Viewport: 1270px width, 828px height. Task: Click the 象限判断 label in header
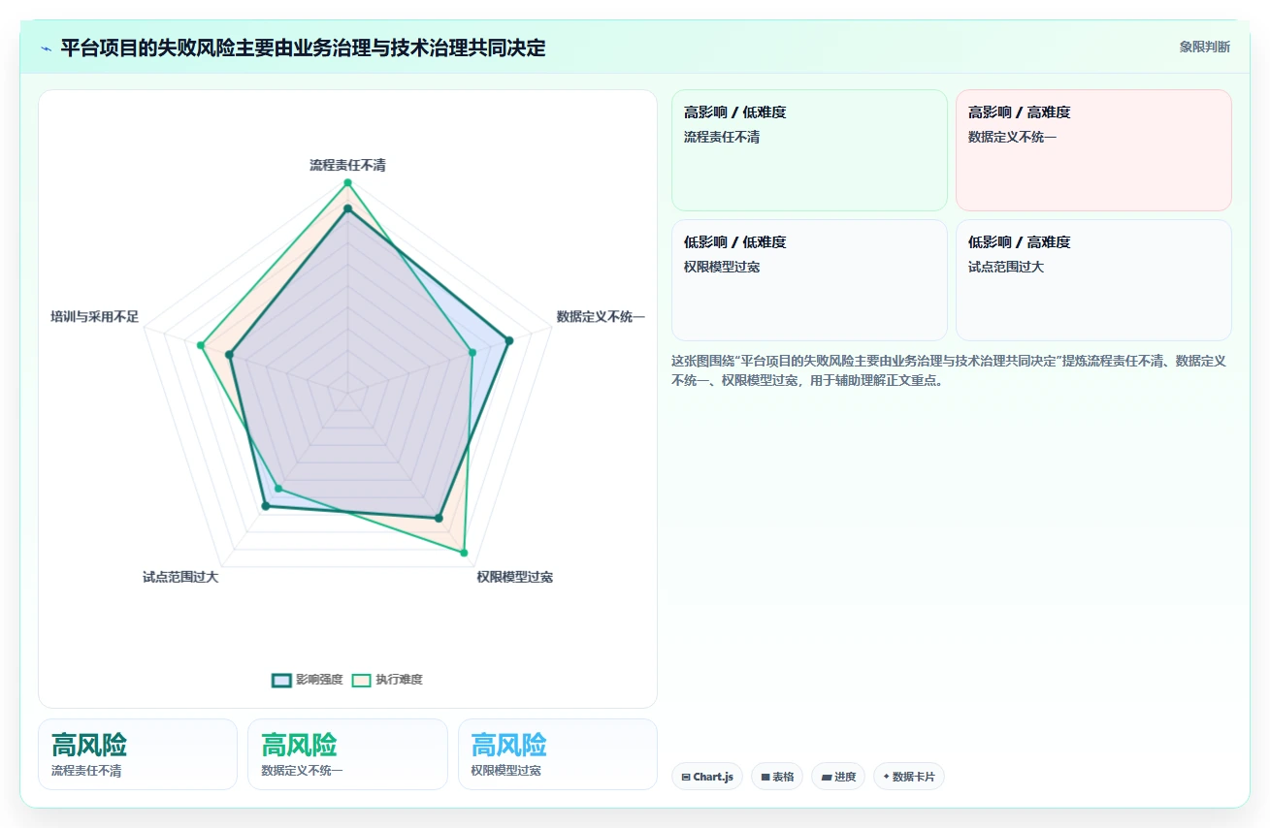[x=1205, y=47]
